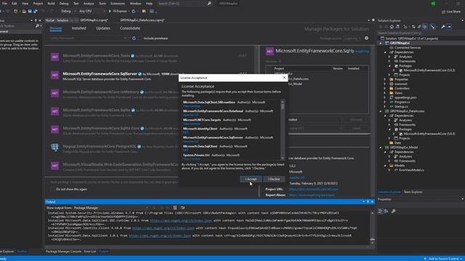Collapse the GRSYKitapEvi_Model project node

[x=381, y=147]
